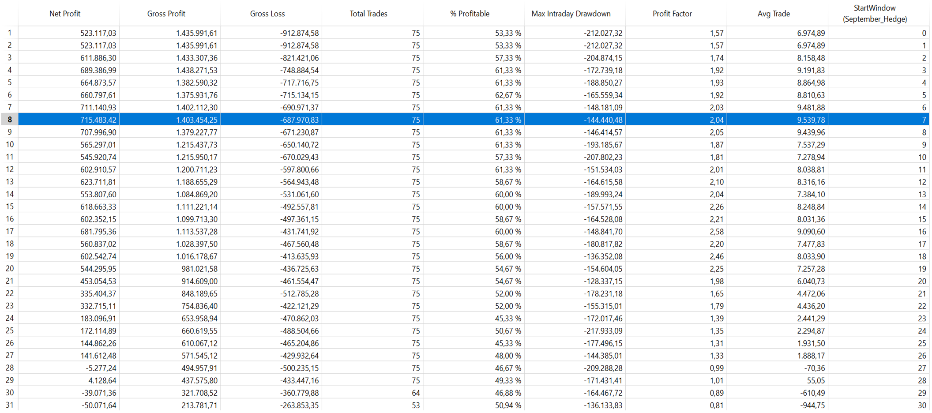Click the Net Profit cell showing 681.795,36

click(x=98, y=232)
